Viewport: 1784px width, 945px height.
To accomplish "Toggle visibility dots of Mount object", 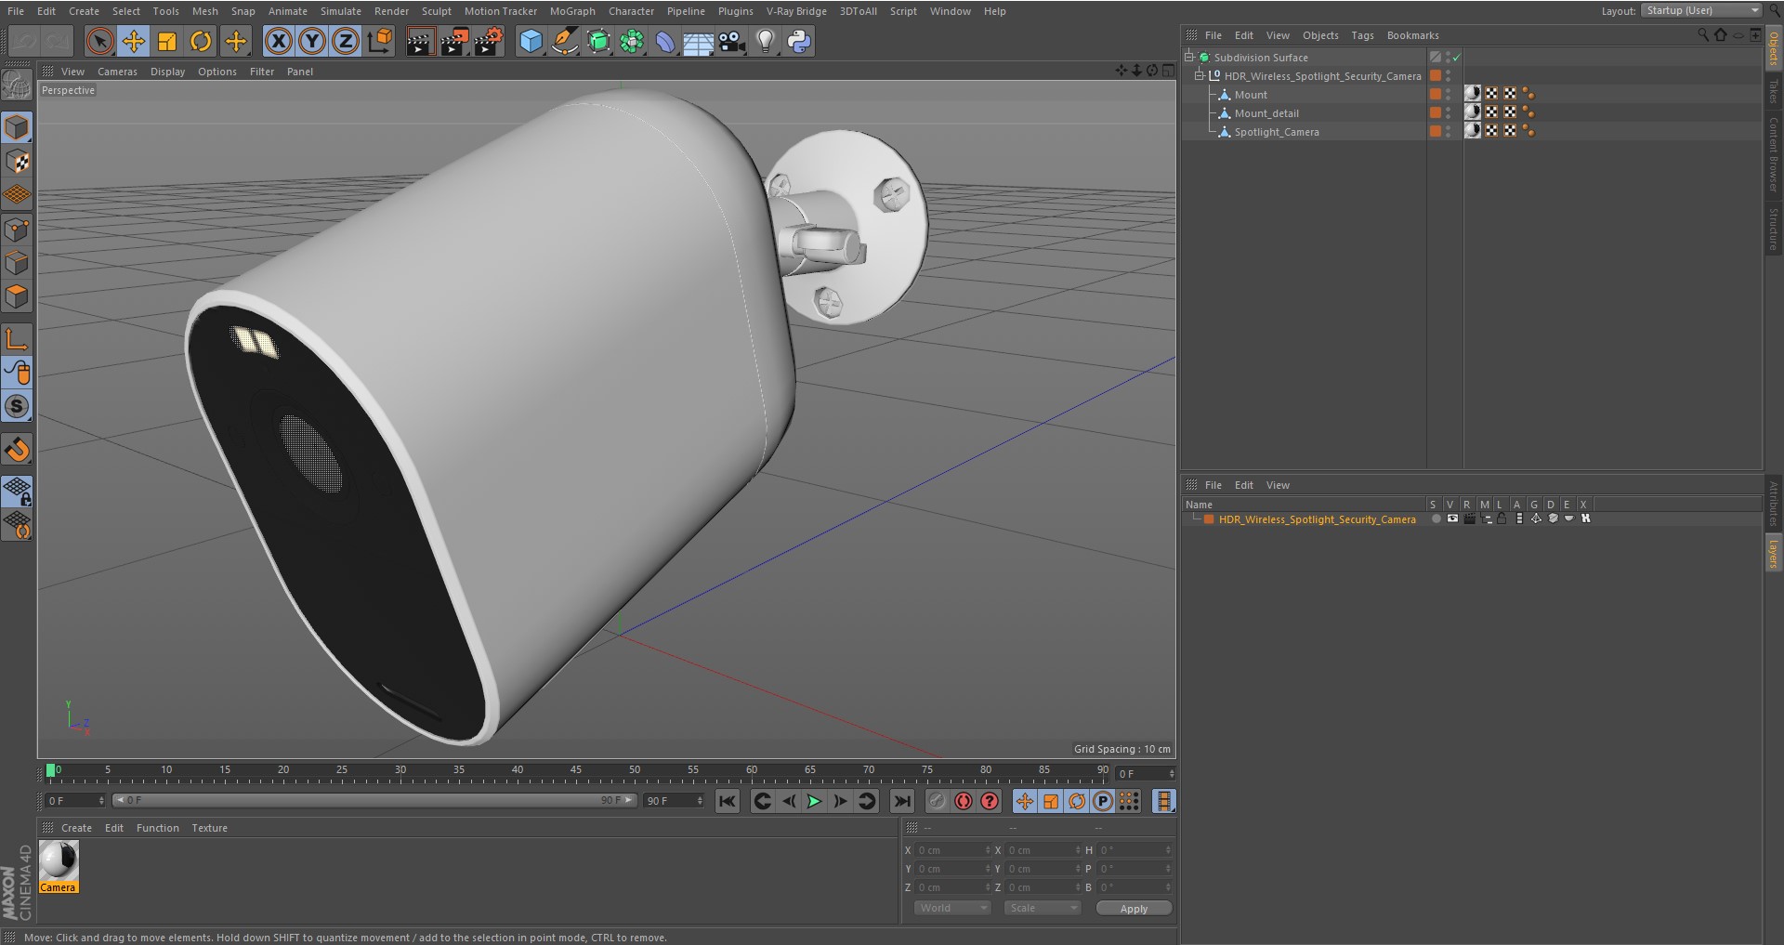I will pyautogui.click(x=1448, y=95).
